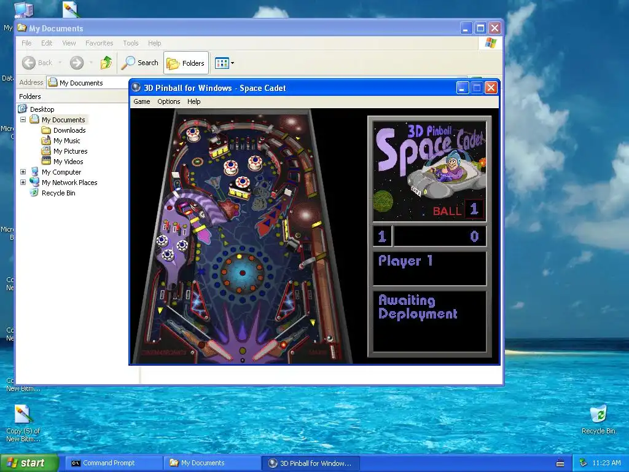Click the Back arrow toolbar icon
Screen dimensions: 629x472
(28, 63)
